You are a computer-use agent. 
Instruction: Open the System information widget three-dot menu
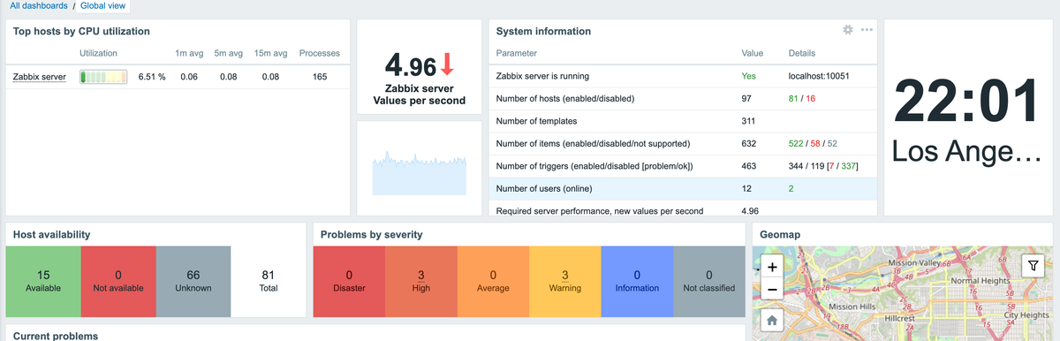pos(867,30)
